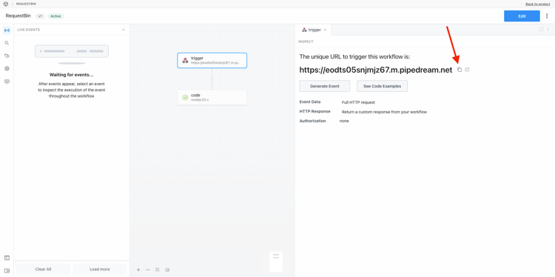Select the code nodejs20.x node
The height and width of the screenshot is (277, 555).
pos(212,98)
